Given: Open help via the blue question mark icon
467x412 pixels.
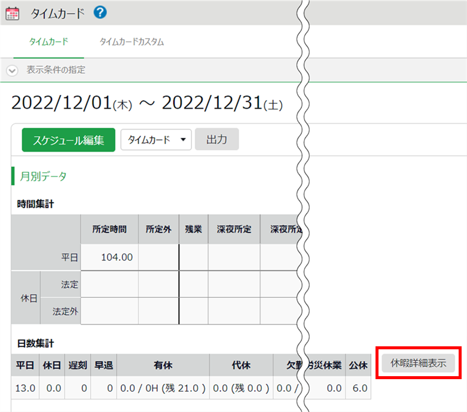Looking at the screenshot, I should click(100, 12).
